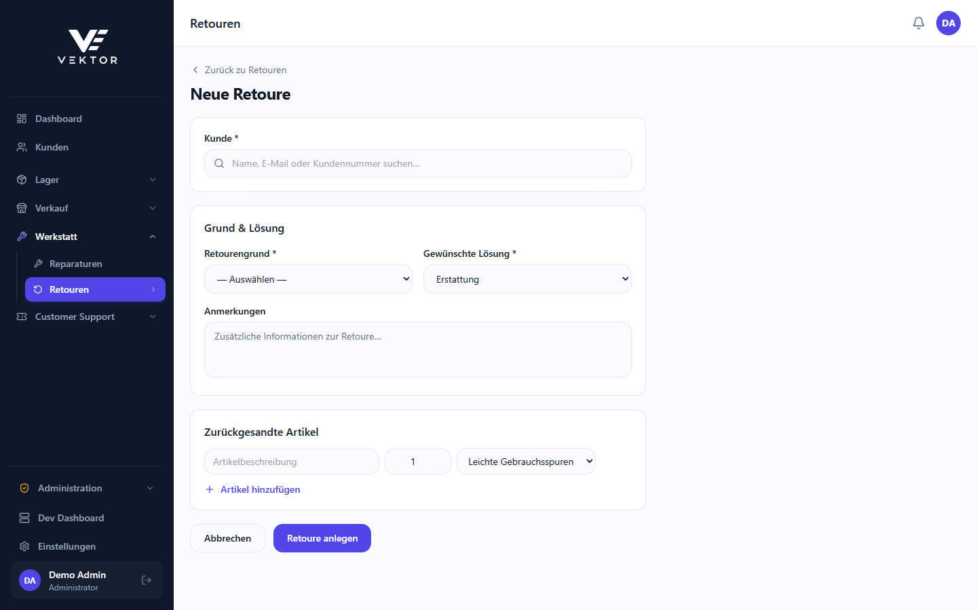Viewport: 977px width, 610px height.
Task: Click the DA user avatar in header
Action: (949, 23)
